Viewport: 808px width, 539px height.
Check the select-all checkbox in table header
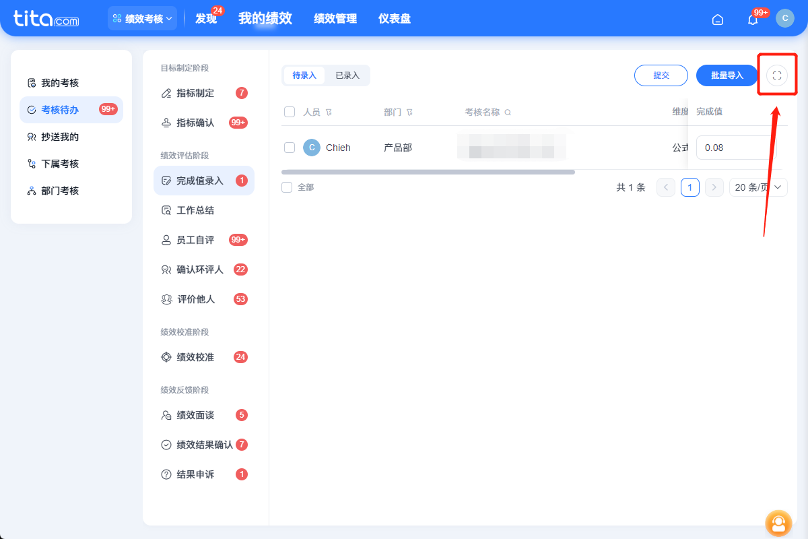pos(290,112)
